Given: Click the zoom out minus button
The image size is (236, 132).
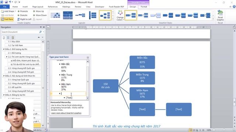Looking at the screenshot, I should (214, 130).
